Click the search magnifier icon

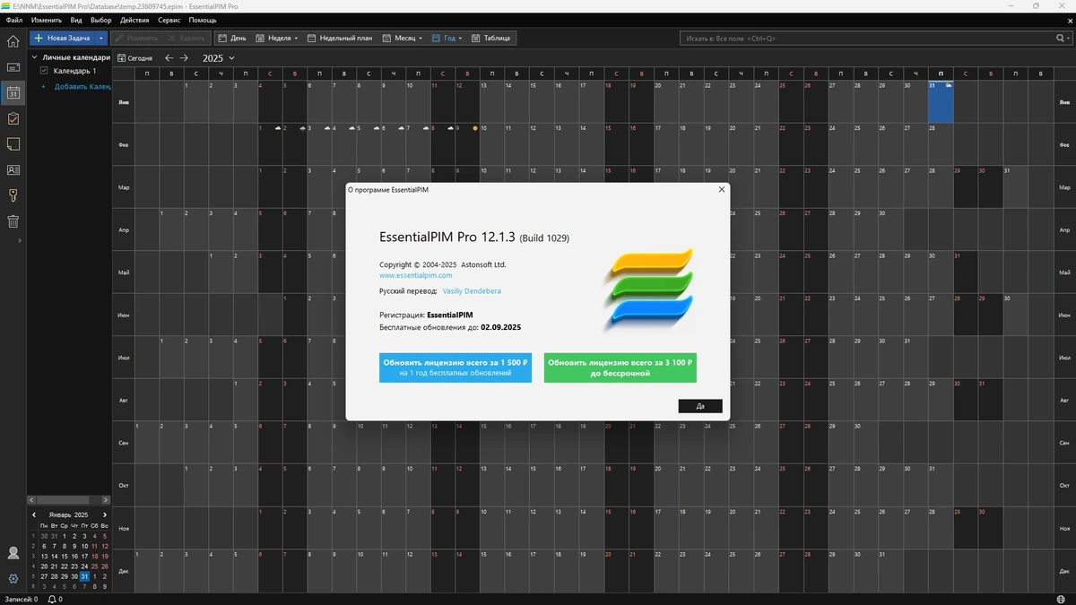(x=1060, y=39)
